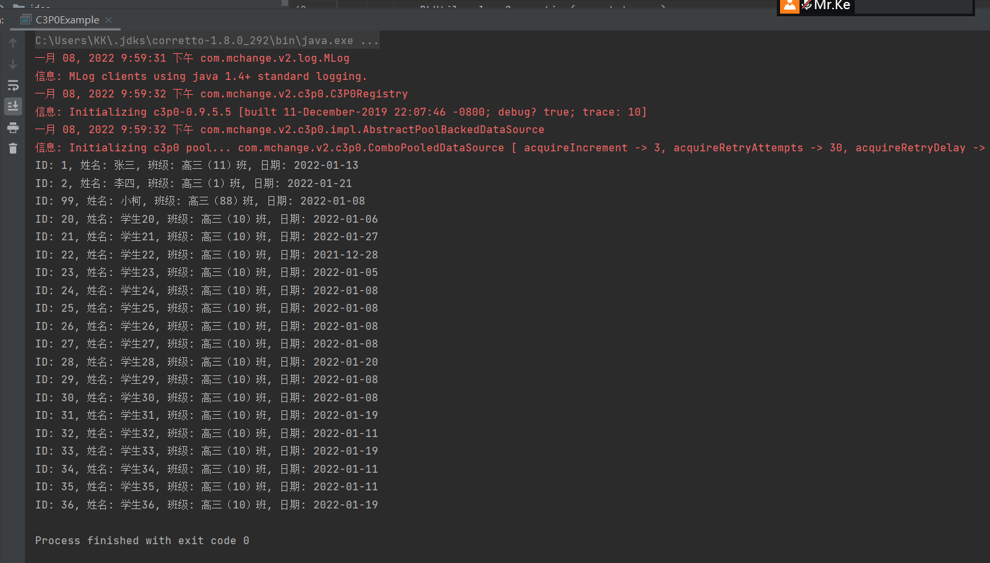This screenshot has width=990, height=563.
Task: Click the ID: 21 学生21 row
Action: point(207,237)
